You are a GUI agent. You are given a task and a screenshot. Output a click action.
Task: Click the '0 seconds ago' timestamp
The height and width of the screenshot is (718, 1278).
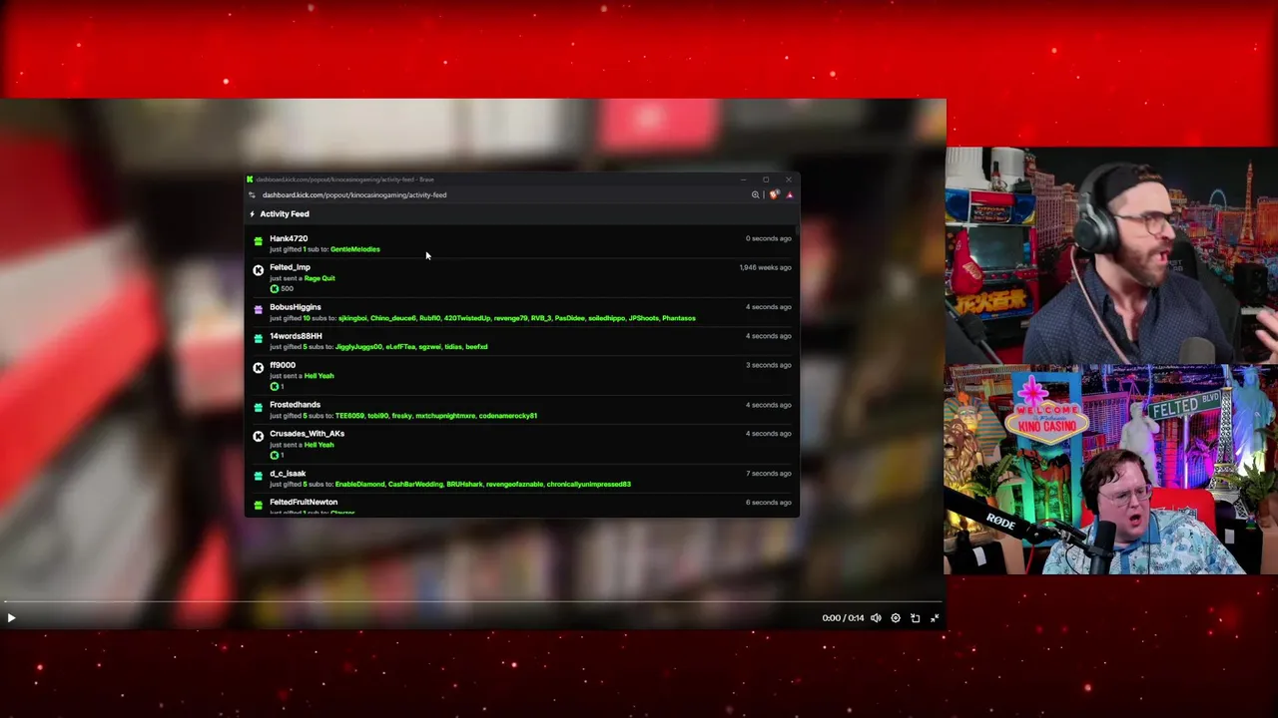(x=769, y=238)
